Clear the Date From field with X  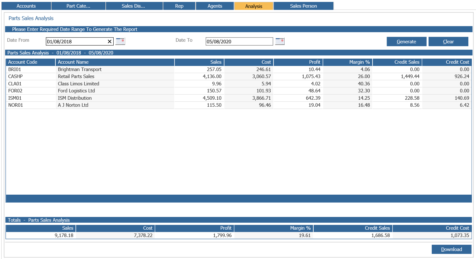pyautogui.click(x=110, y=41)
